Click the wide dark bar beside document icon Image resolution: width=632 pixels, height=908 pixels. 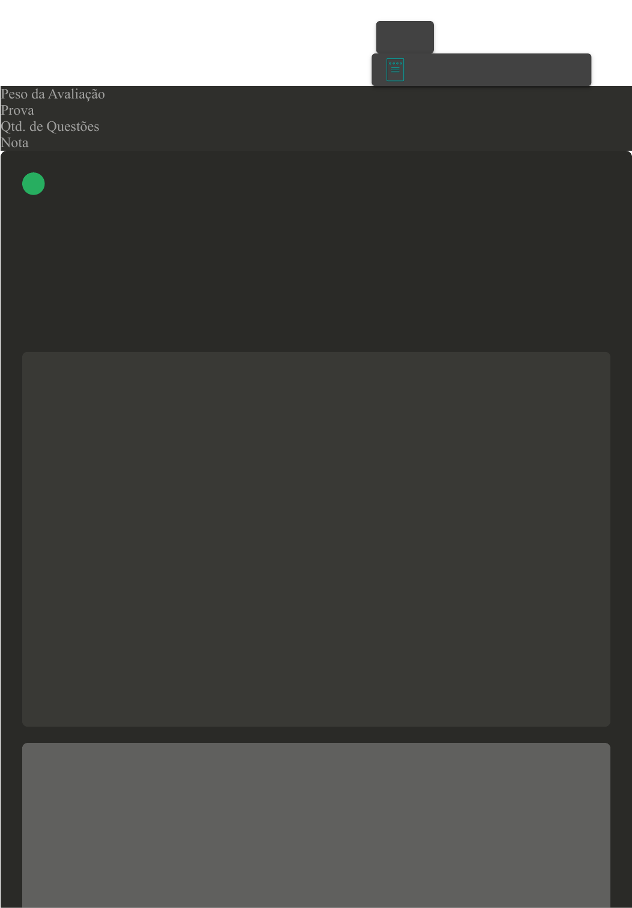point(481,70)
